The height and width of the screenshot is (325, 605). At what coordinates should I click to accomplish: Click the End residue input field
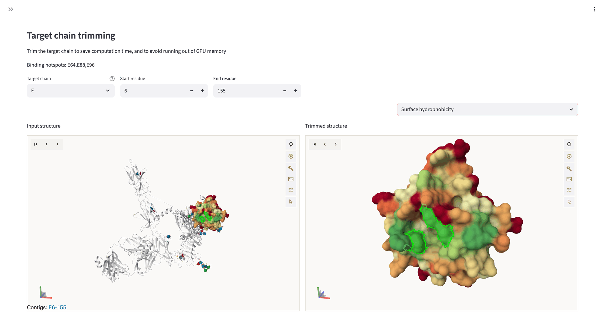(x=245, y=91)
